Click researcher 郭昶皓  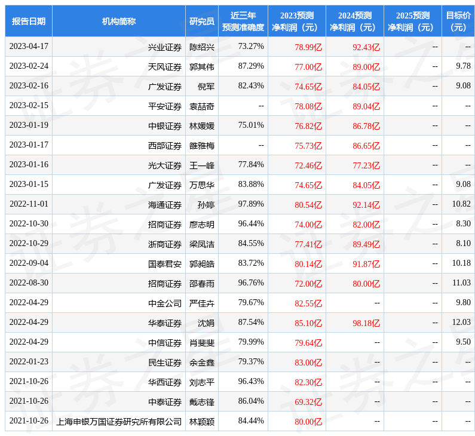[x=202, y=264]
